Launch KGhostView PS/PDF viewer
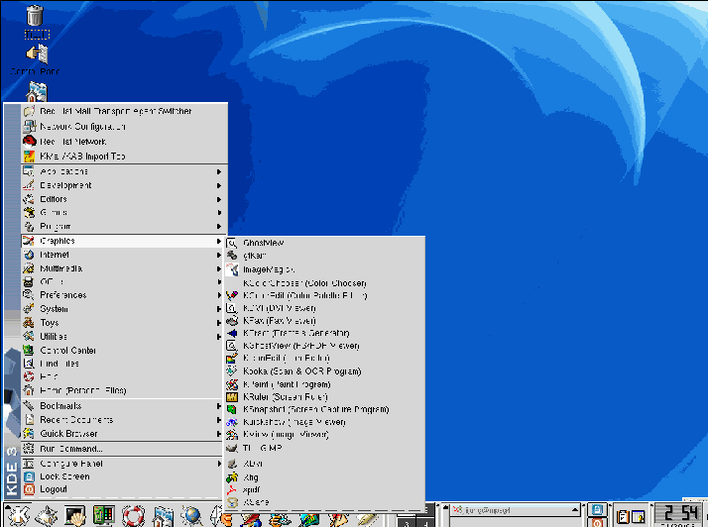 click(x=324, y=346)
